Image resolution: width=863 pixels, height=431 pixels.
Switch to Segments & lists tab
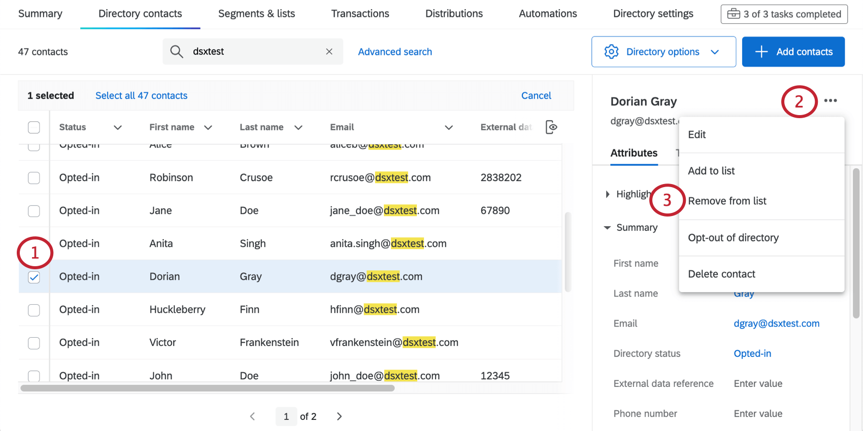tap(256, 14)
